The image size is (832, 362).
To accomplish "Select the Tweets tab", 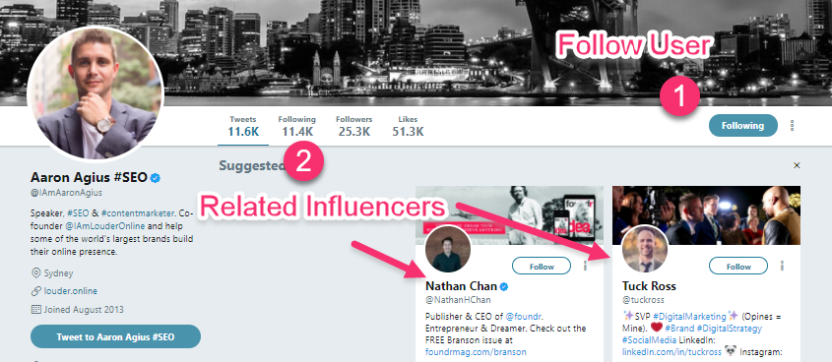I will (x=243, y=126).
